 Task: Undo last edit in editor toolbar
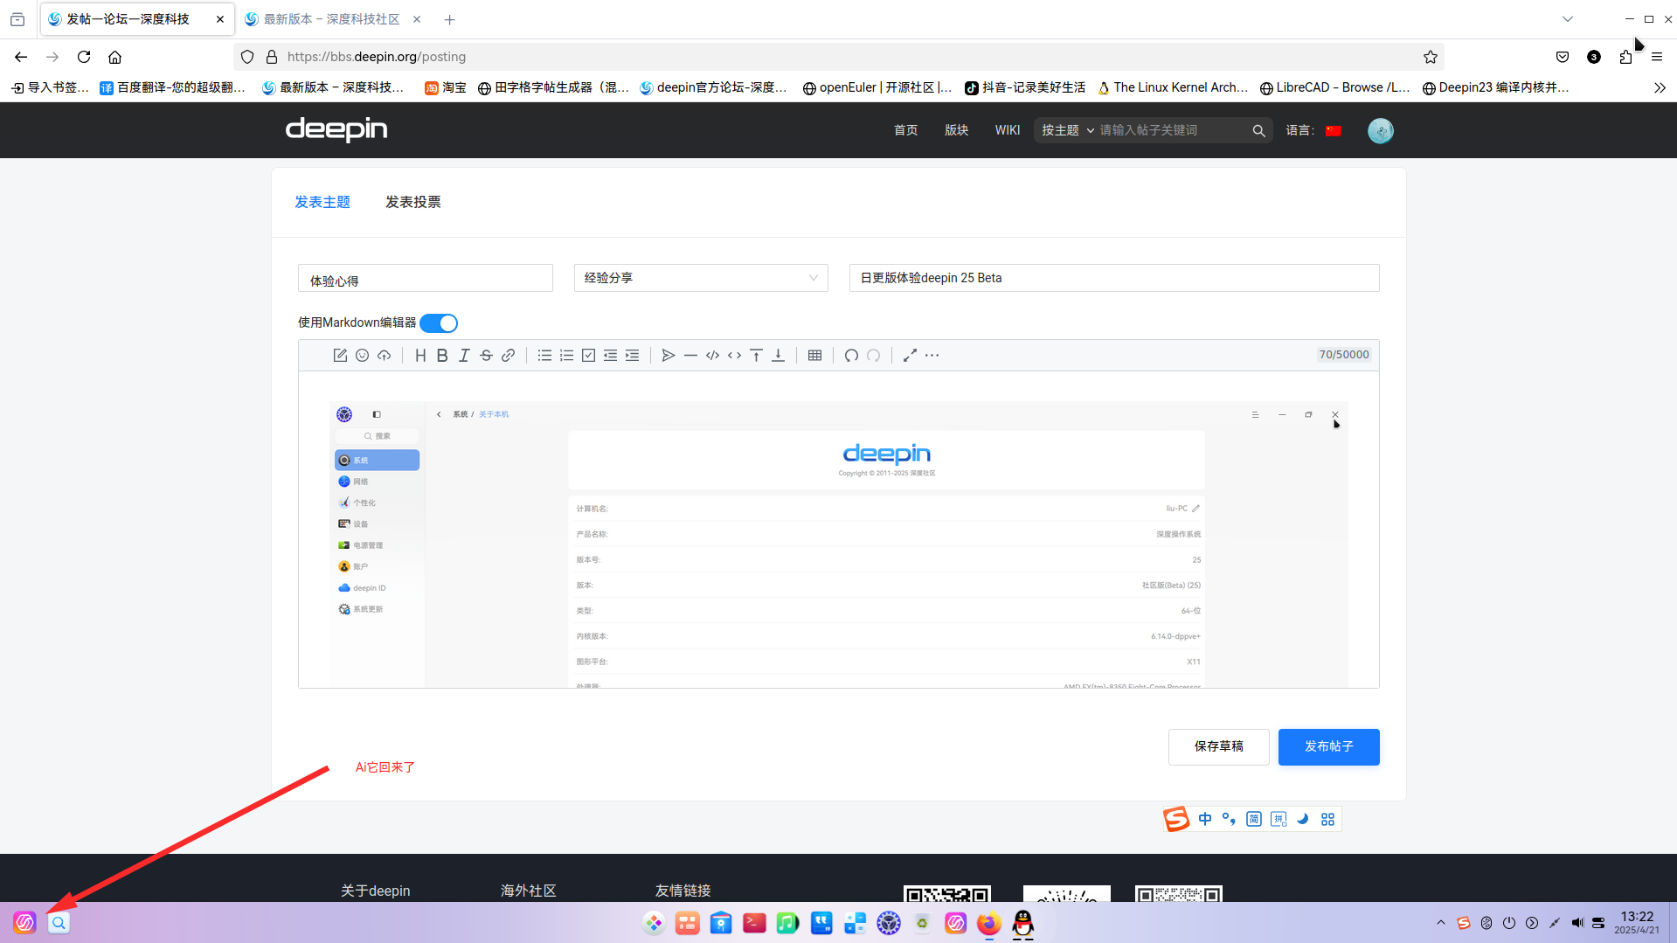click(x=851, y=356)
